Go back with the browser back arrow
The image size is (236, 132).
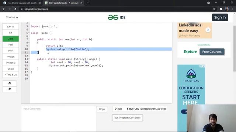click(4, 9)
